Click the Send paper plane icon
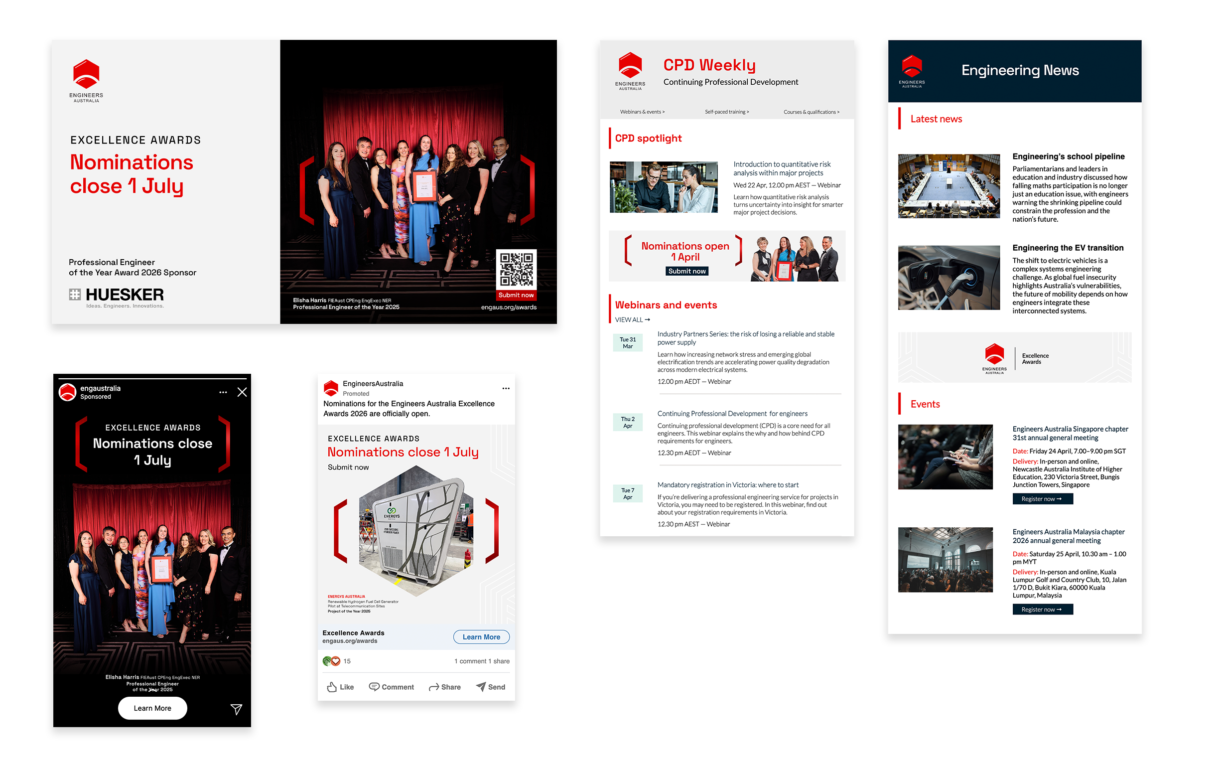1216x770 pixels. click(481, 687)
